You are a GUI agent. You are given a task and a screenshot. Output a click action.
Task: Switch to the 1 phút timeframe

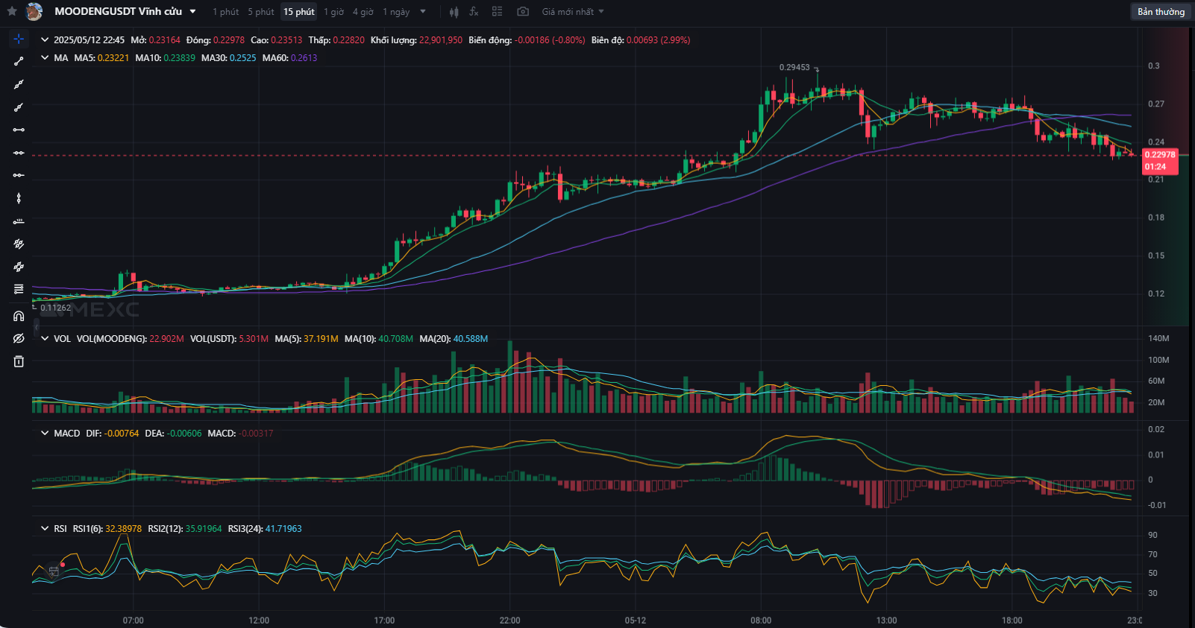225,12
